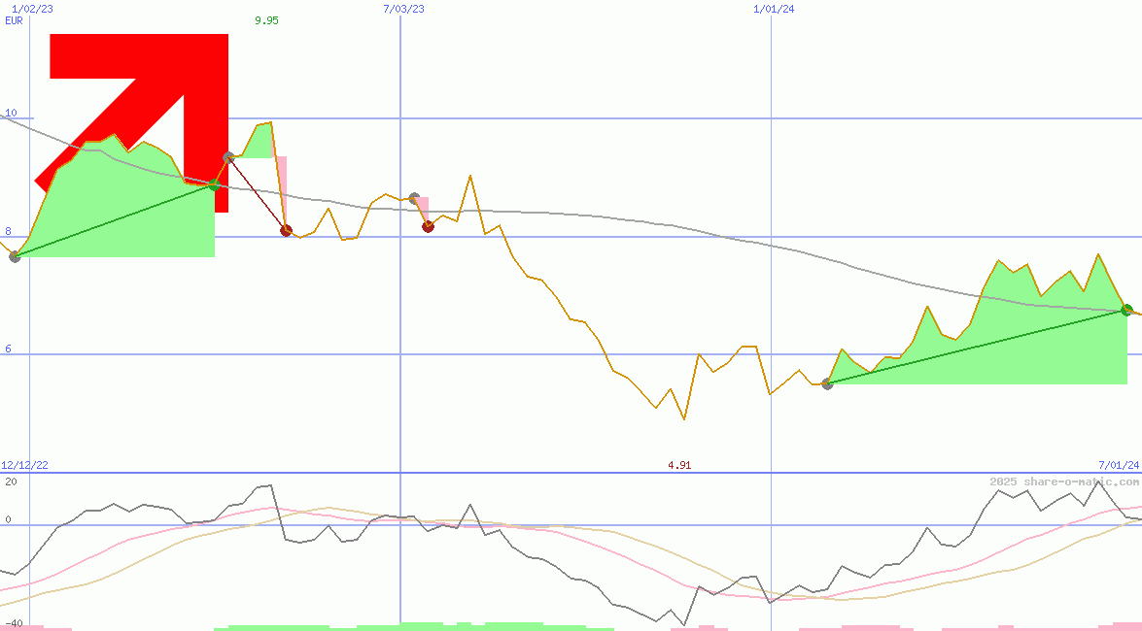Open the share-o-matic.com watermark link

(x=1064, y=482)
